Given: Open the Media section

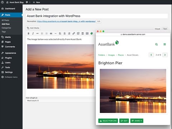Looking at the screenshot, I should tap(8, 37).
